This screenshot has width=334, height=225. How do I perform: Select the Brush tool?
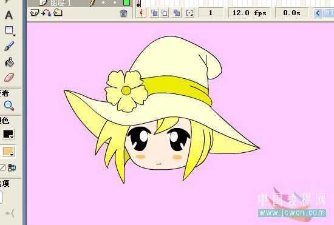point(9,46)
